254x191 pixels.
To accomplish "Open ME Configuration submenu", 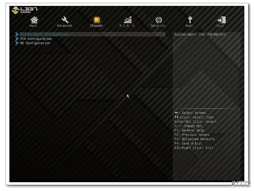I will [35, 43].
